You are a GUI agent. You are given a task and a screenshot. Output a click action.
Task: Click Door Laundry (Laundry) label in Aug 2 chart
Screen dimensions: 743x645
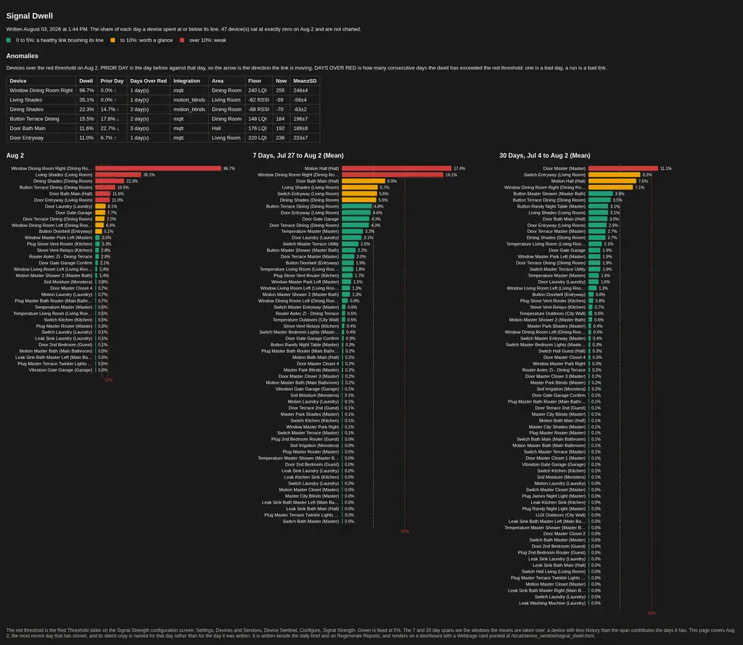click(69, 206)
